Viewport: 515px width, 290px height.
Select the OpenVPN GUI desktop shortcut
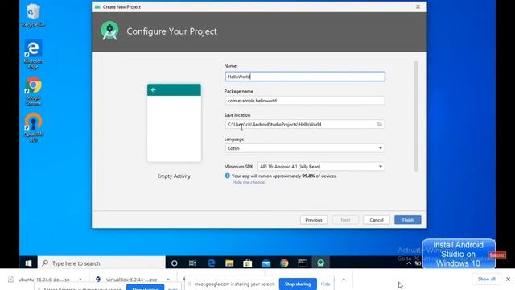[x=33, y=127]
